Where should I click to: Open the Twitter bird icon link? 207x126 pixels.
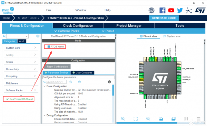tap(180, 10)
